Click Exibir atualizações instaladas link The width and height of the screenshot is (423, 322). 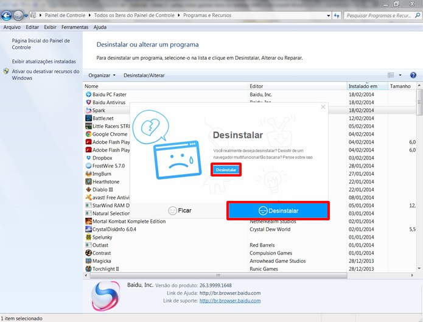(x=44, y=61)
